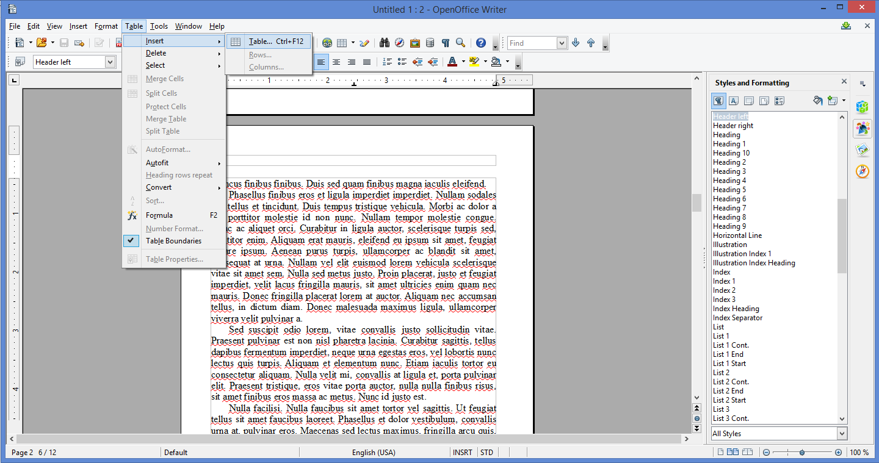
Task: Open sidebar Navigator compass icon
Action: pyautogui.click(x=863, y=171)
